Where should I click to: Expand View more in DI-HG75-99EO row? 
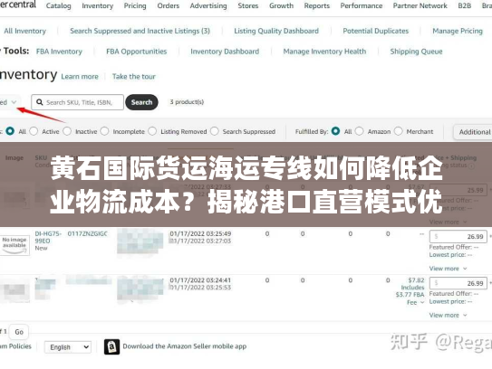tap(448, 269)
